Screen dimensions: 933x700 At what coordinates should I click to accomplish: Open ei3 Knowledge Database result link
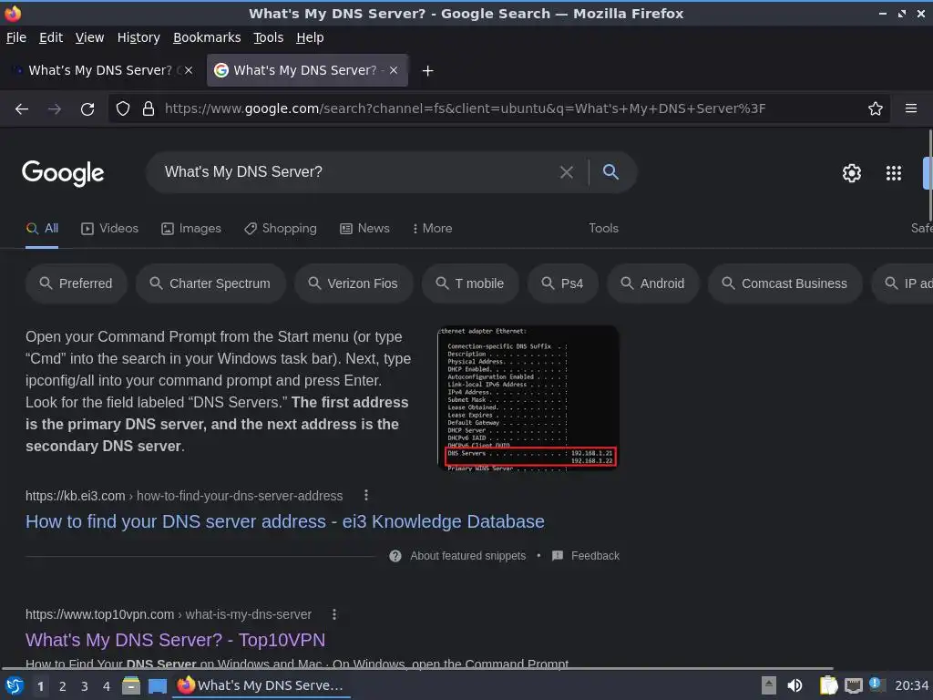tap(285, 521)
